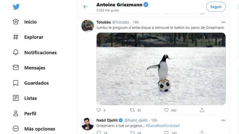Image resolution: width=239 pixels, height=134 pixels.
Task: Reply to the Totobbs penguin tweet
Action: point(99,110)
